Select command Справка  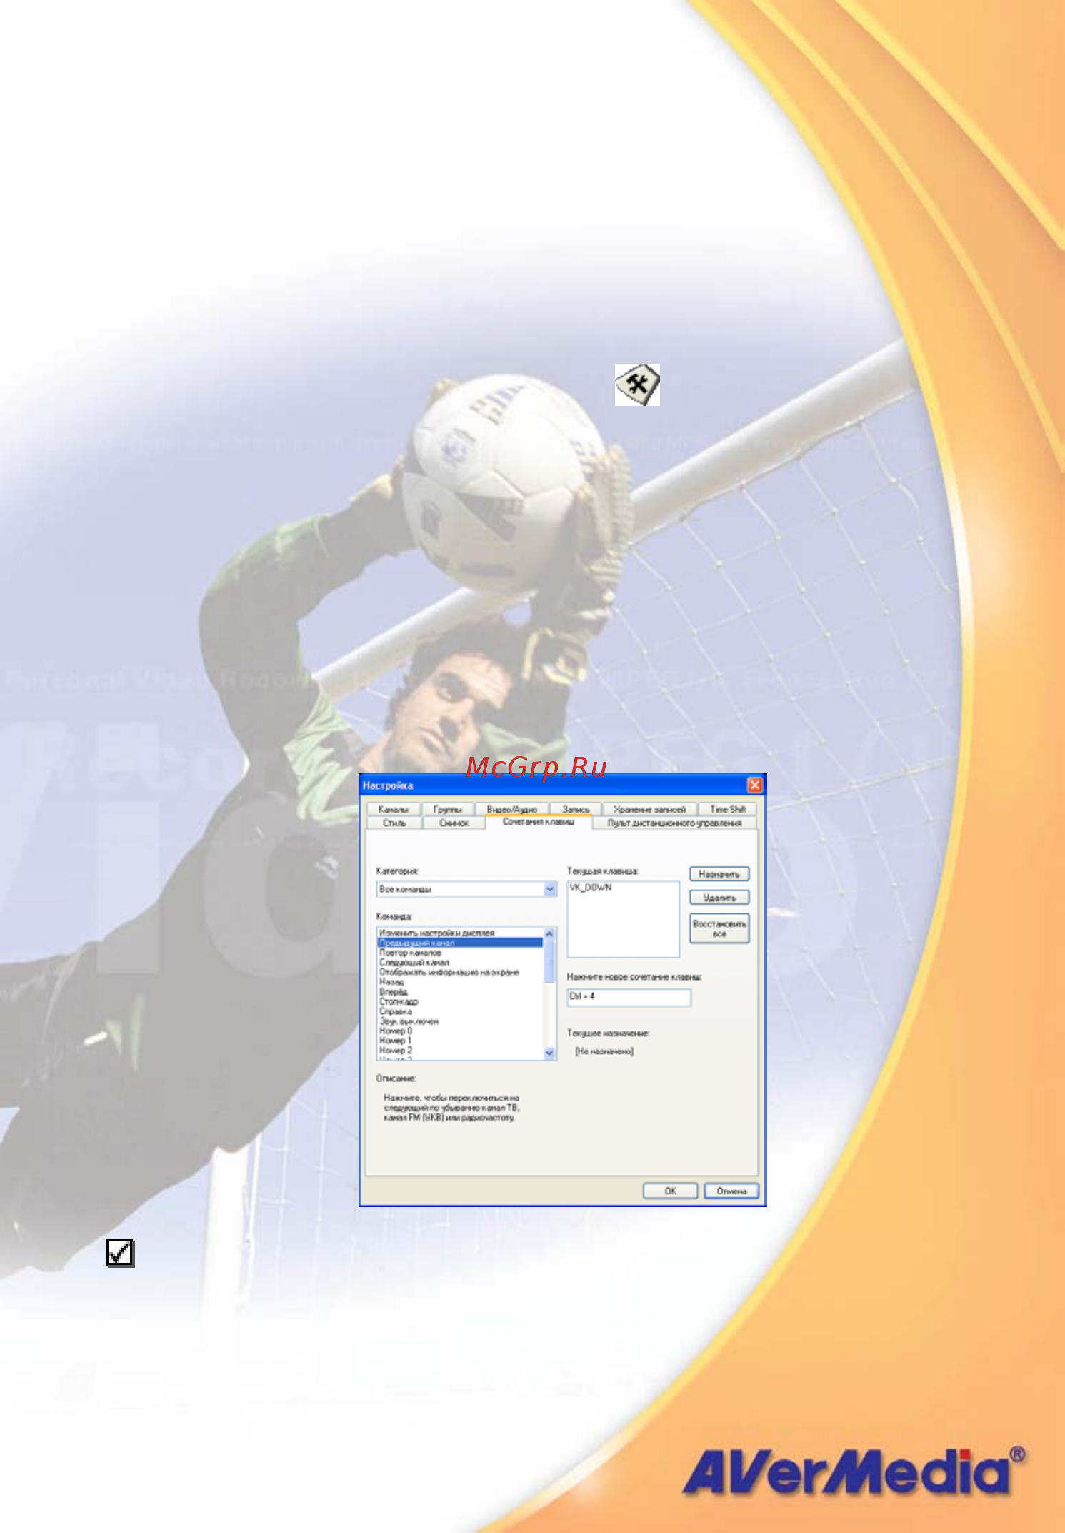[460, 1011]
